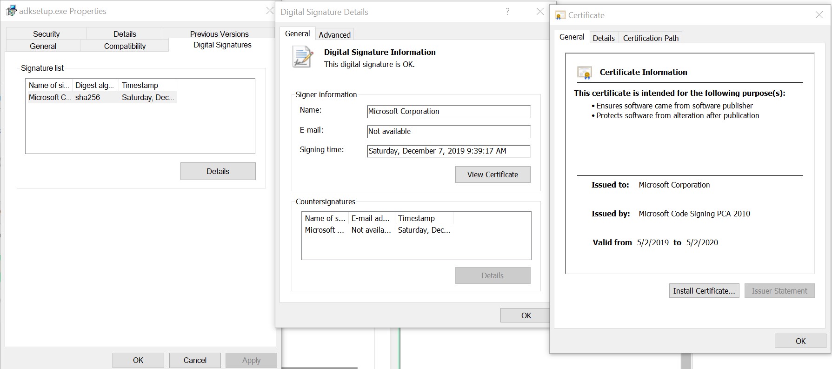832x369 pixels.
Task: Click OK in the Certificate window
Action: (x=800, y=341)
